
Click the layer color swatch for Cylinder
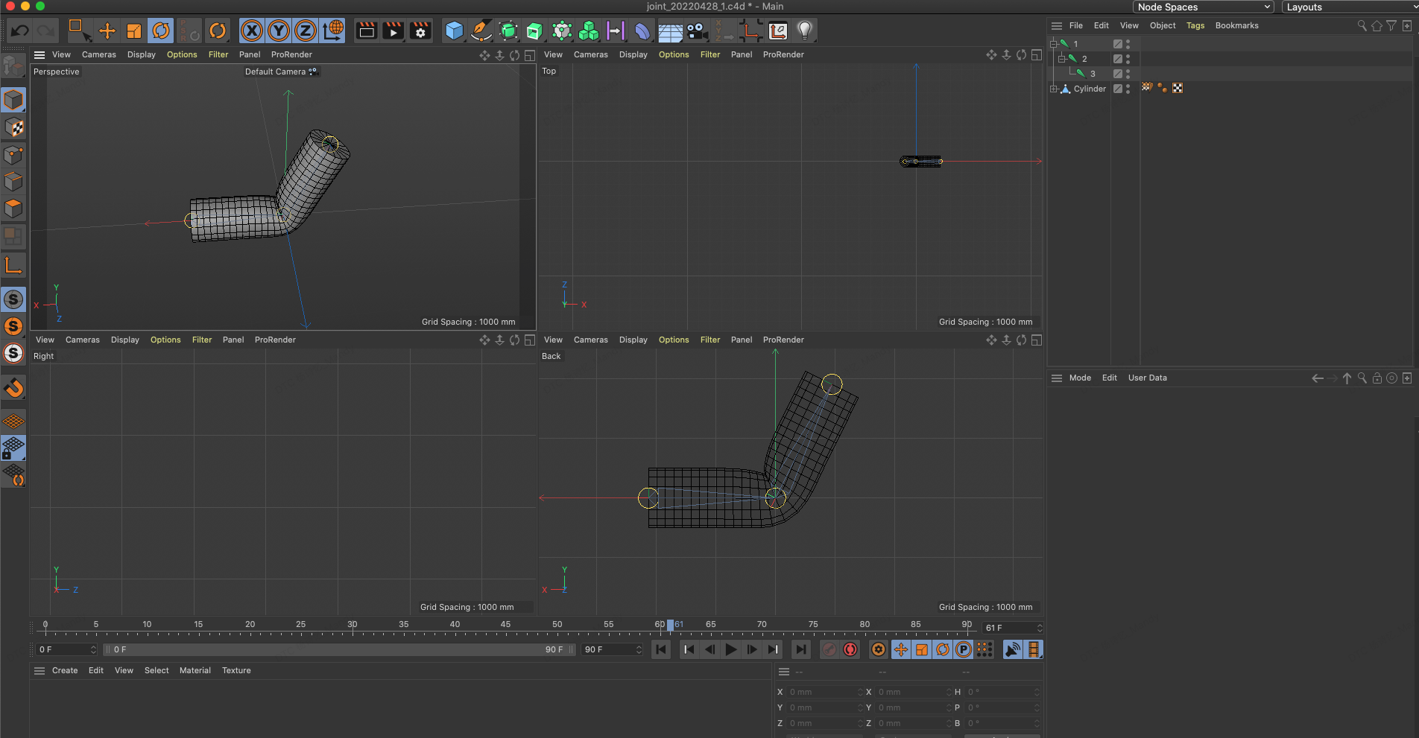pyautogui.click(x=1117, y=89)
